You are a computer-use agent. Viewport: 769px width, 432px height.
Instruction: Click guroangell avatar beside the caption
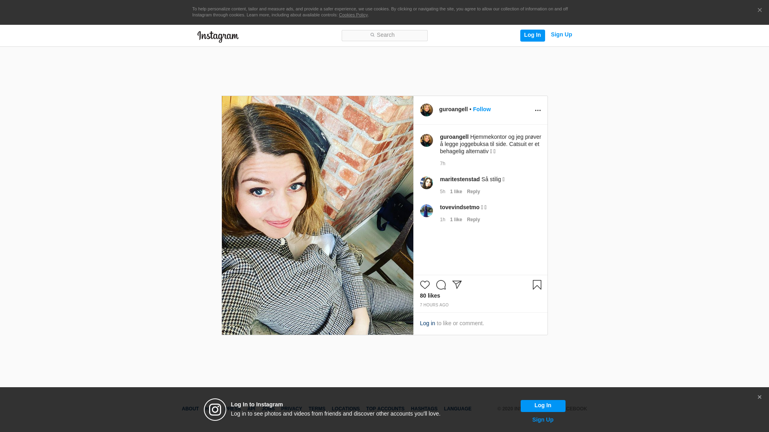427,140
